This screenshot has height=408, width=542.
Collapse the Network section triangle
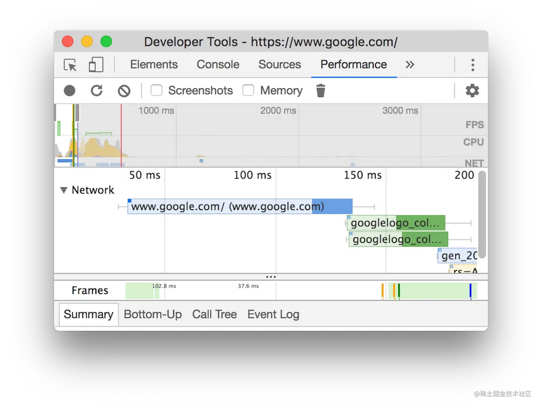click(64, 190)
